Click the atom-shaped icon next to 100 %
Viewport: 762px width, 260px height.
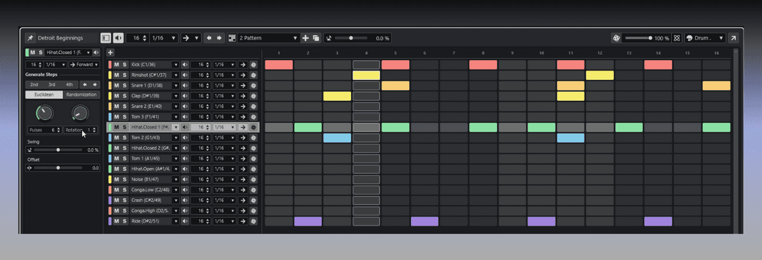[x=677, y=38]
